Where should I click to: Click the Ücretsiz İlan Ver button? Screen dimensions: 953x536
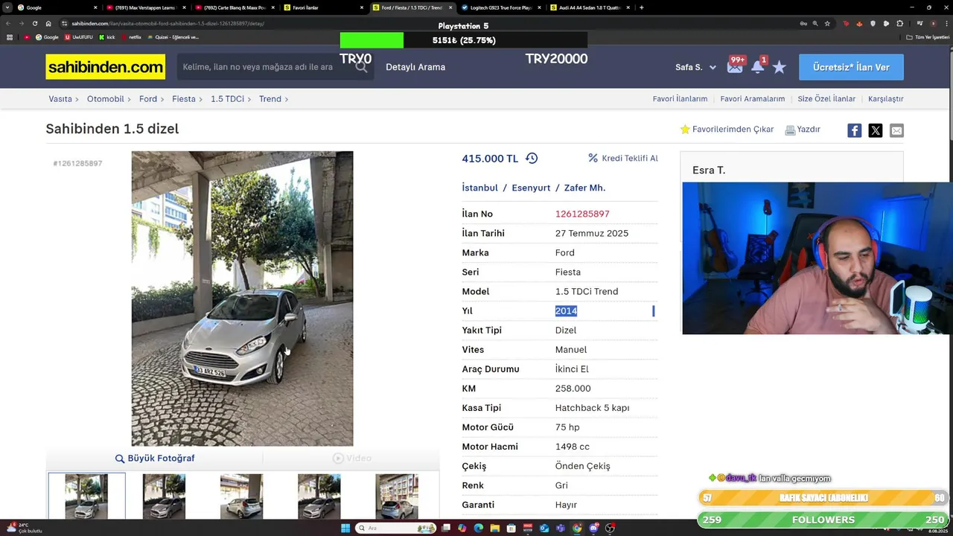(x=851, y=67)
